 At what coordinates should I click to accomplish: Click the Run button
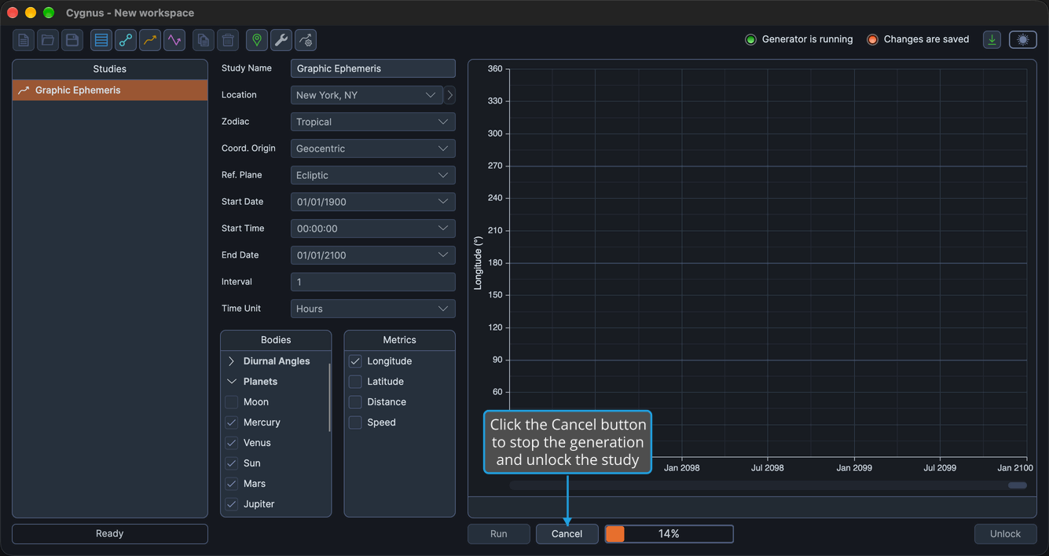click(499, 534)
